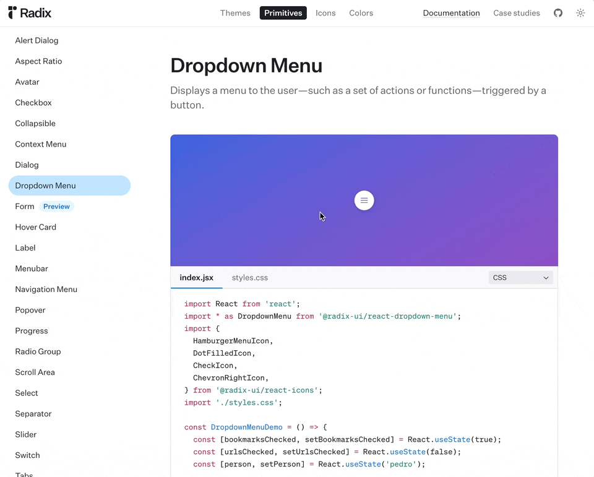Click the '@radix-ui/react-dropdown-menu' import string
The image size is (594, 477).
tap(387, 316)
